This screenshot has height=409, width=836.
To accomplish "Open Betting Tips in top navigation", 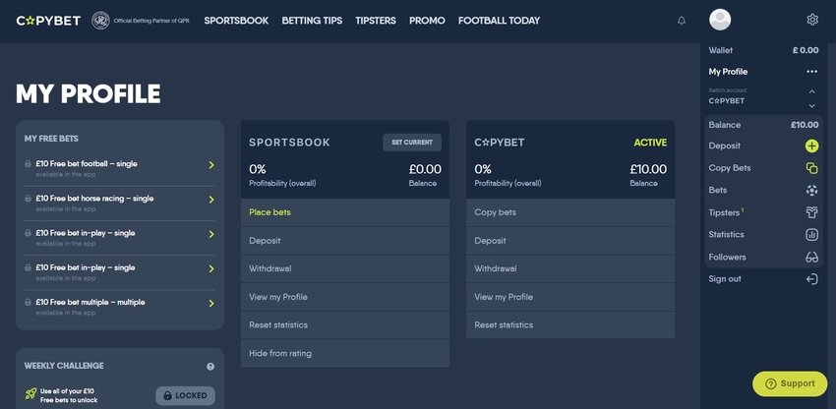I will 313,21.
